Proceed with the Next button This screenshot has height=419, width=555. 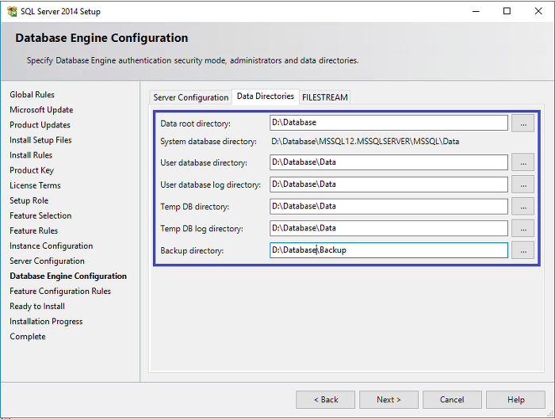(x=388, y=399)
